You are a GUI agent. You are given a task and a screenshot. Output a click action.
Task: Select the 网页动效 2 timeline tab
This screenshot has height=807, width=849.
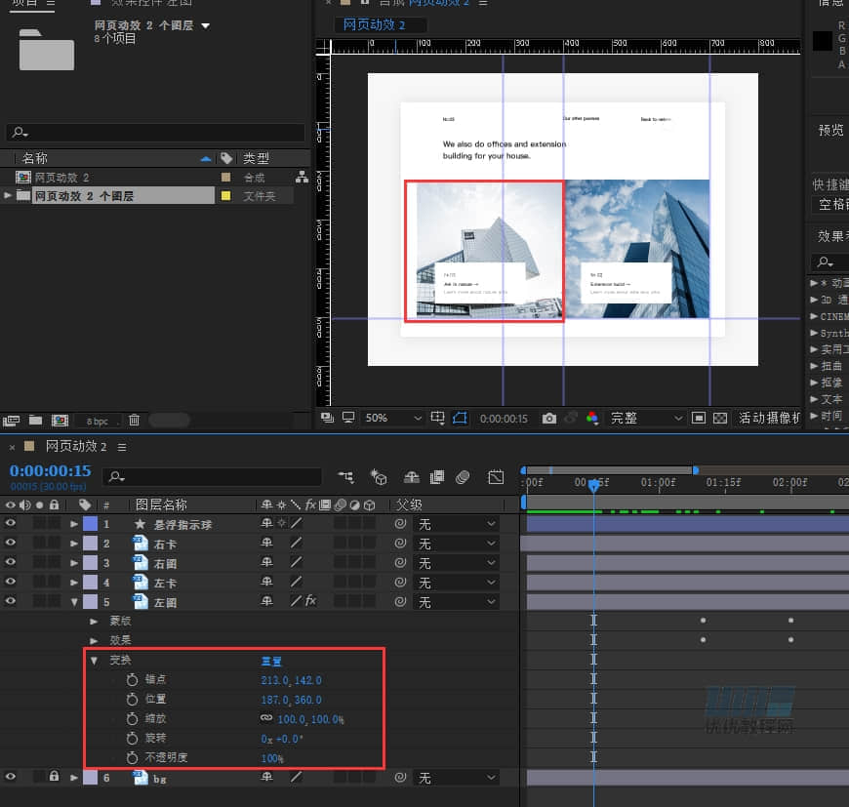76,446
